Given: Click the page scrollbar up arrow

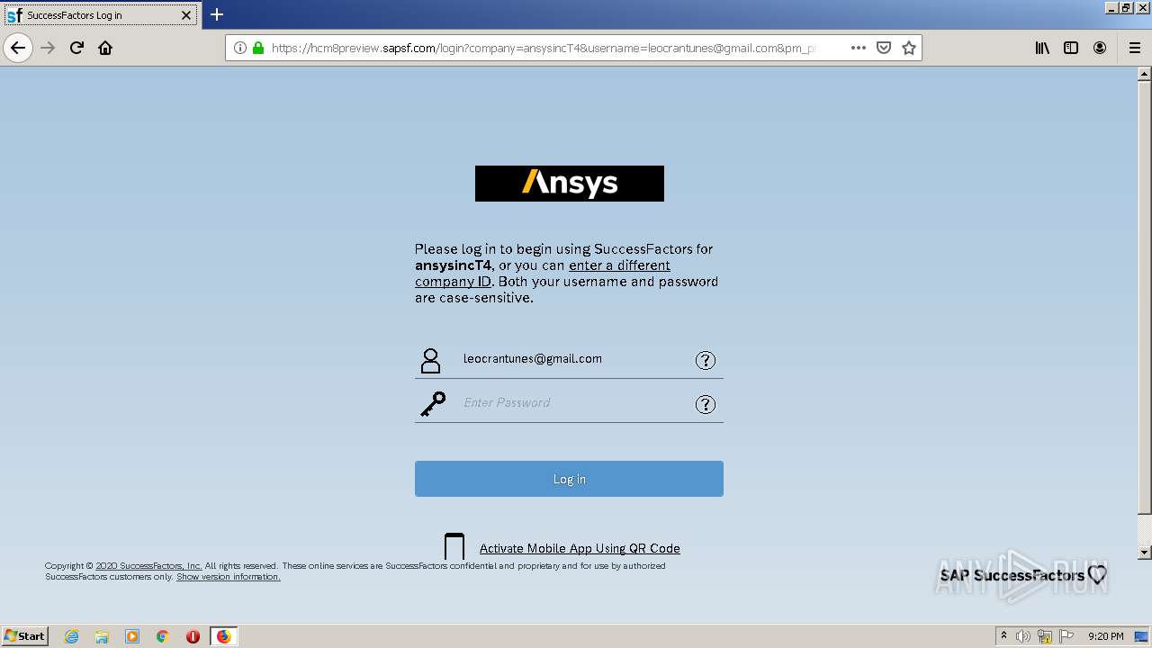Looking at the screenshot, I should (x=1145, y=75).
